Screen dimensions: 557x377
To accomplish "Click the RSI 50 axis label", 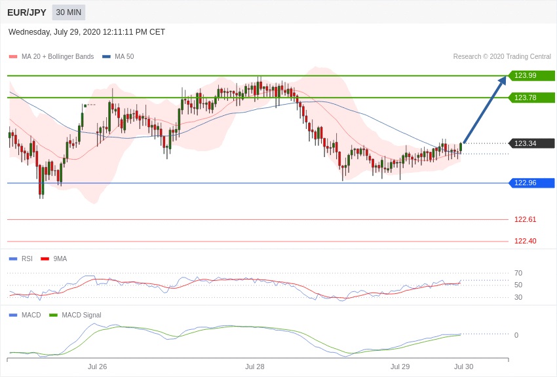I will click(518, 285).
